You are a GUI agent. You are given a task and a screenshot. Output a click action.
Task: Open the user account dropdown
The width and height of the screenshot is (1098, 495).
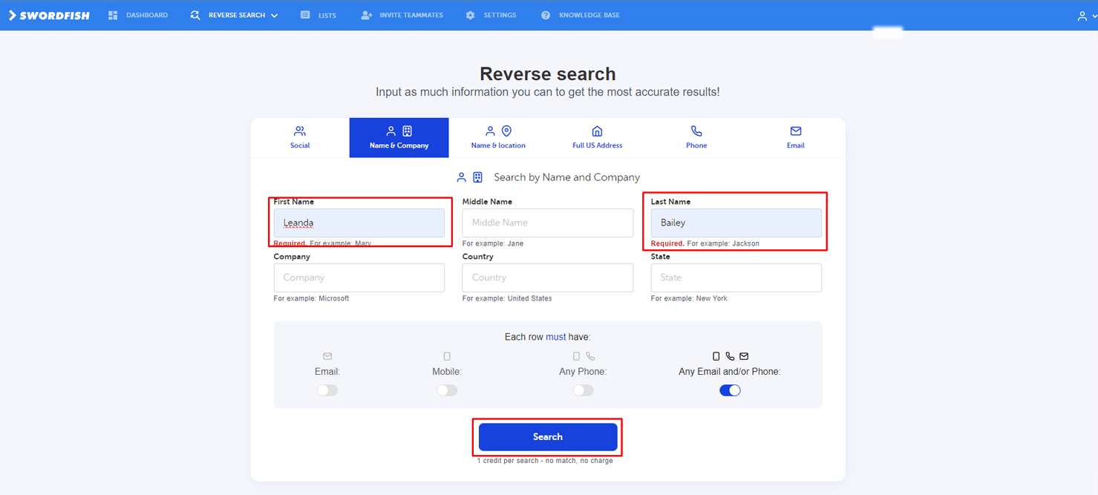(x=1086, y=16)
